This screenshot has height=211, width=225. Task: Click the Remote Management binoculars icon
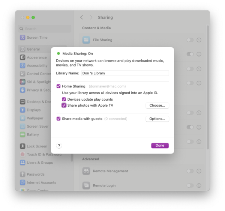click(x=86, y=171)
